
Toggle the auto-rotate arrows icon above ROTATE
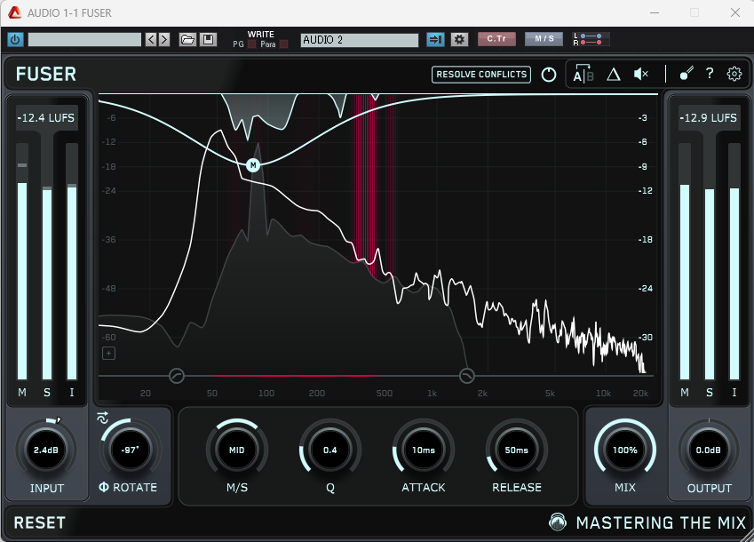click(x=102, y=418)
